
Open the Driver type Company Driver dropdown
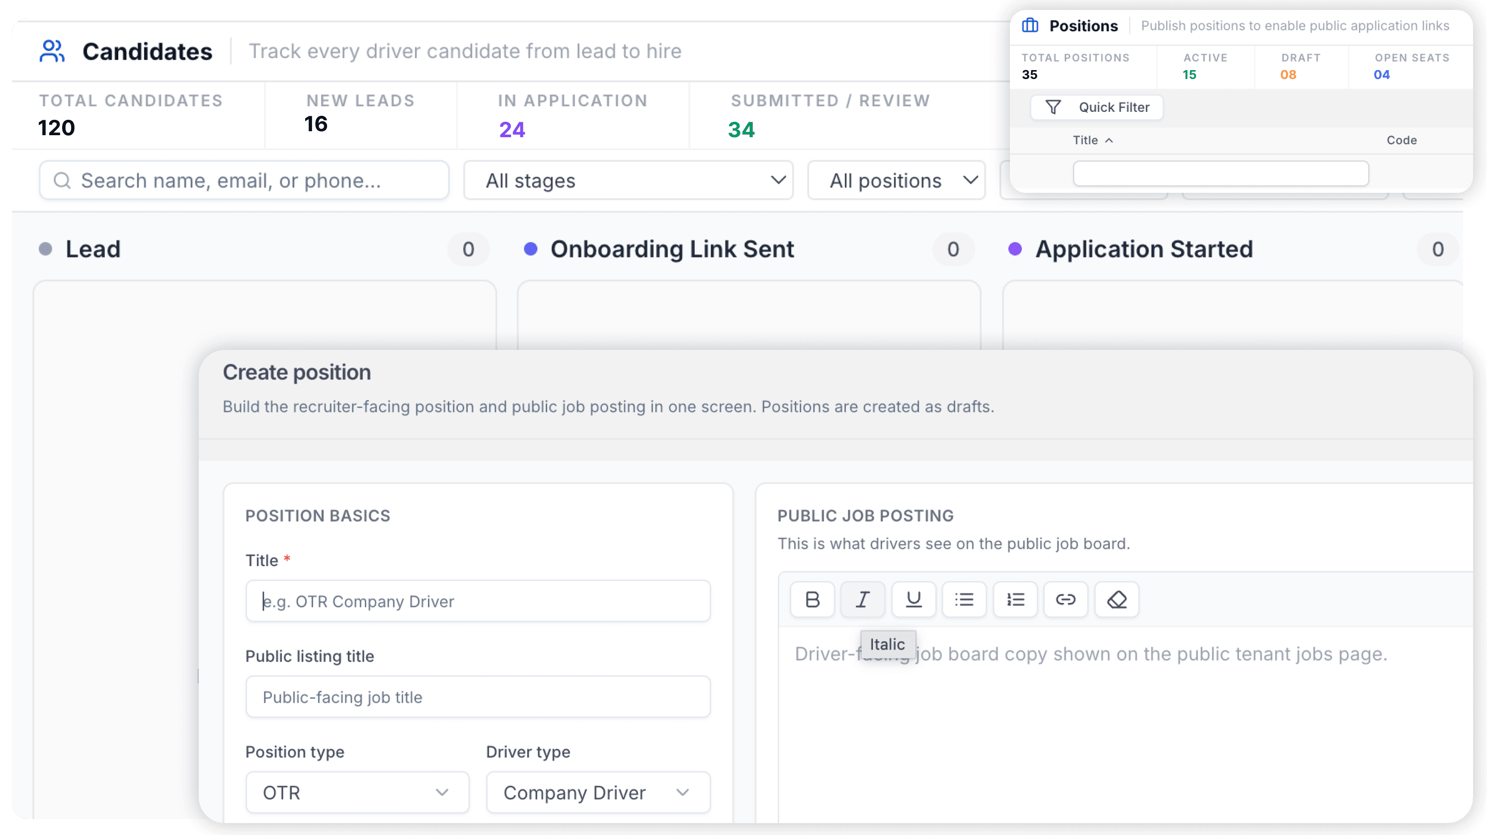(598, 792)
